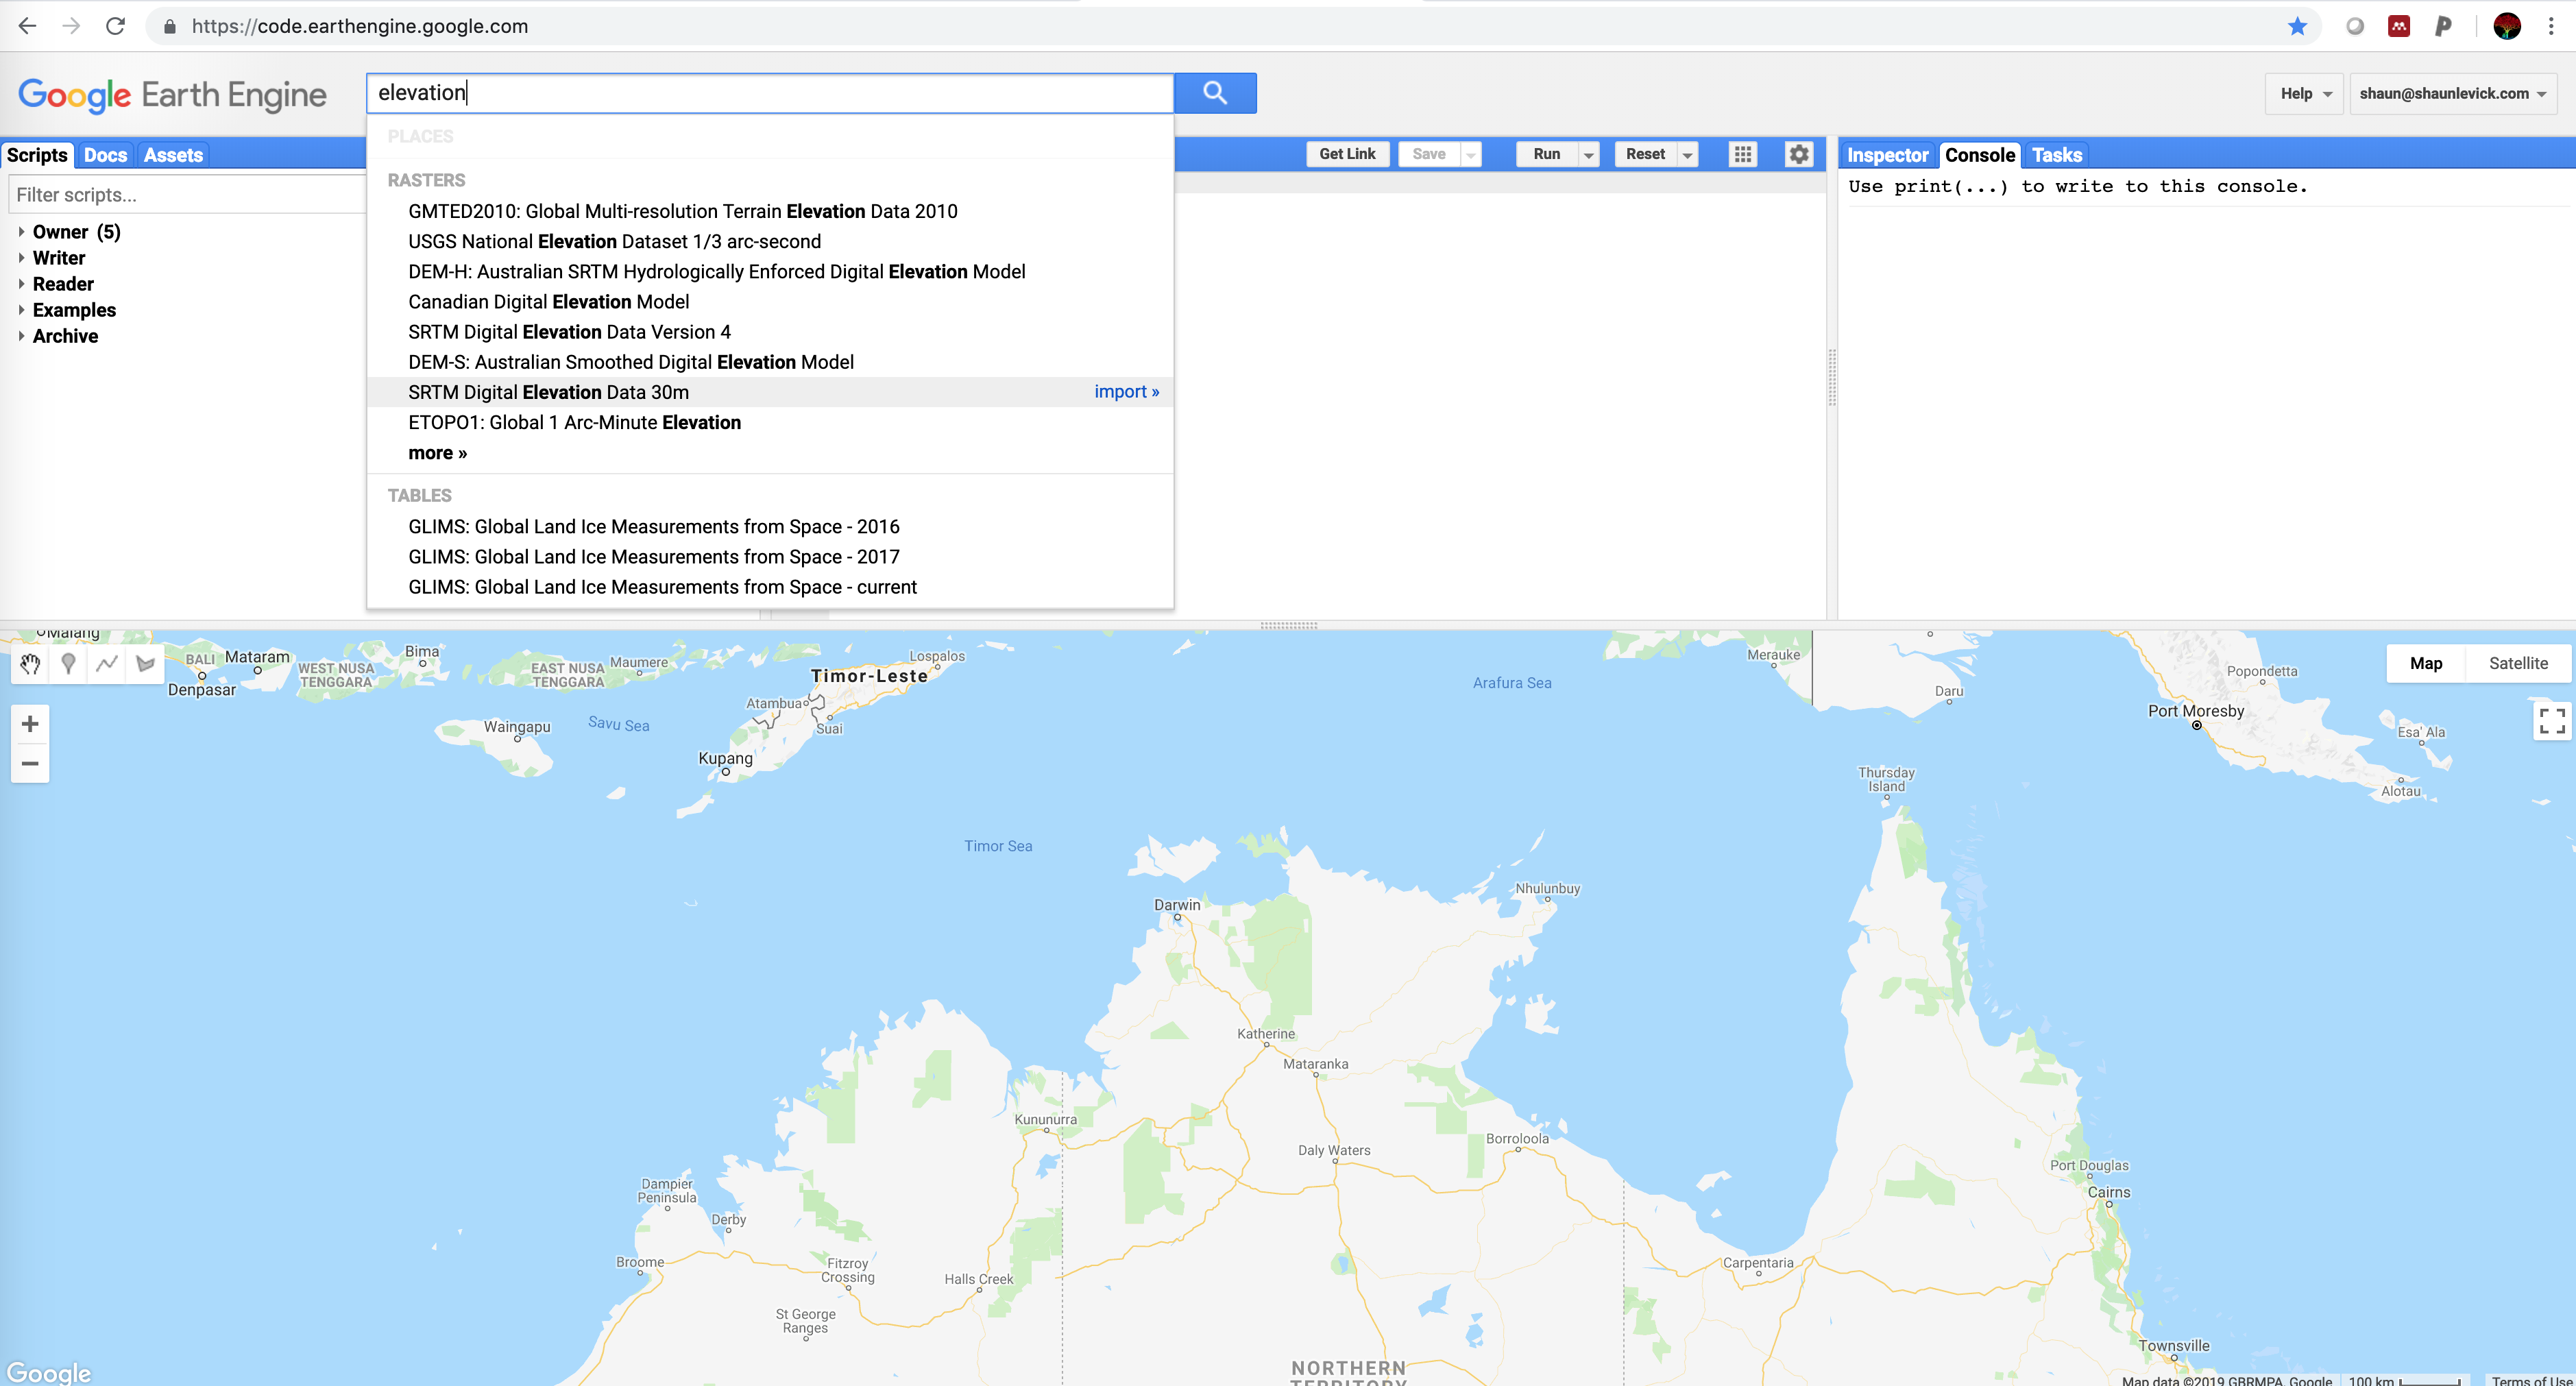Open the apps grid icon
2576x1386 pixels.
[x=1742, y=154]
